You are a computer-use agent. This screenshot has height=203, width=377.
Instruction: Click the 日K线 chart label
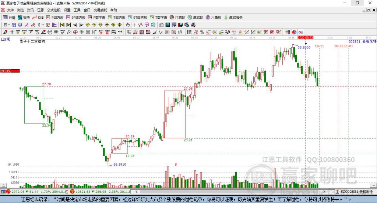(6, 39)
